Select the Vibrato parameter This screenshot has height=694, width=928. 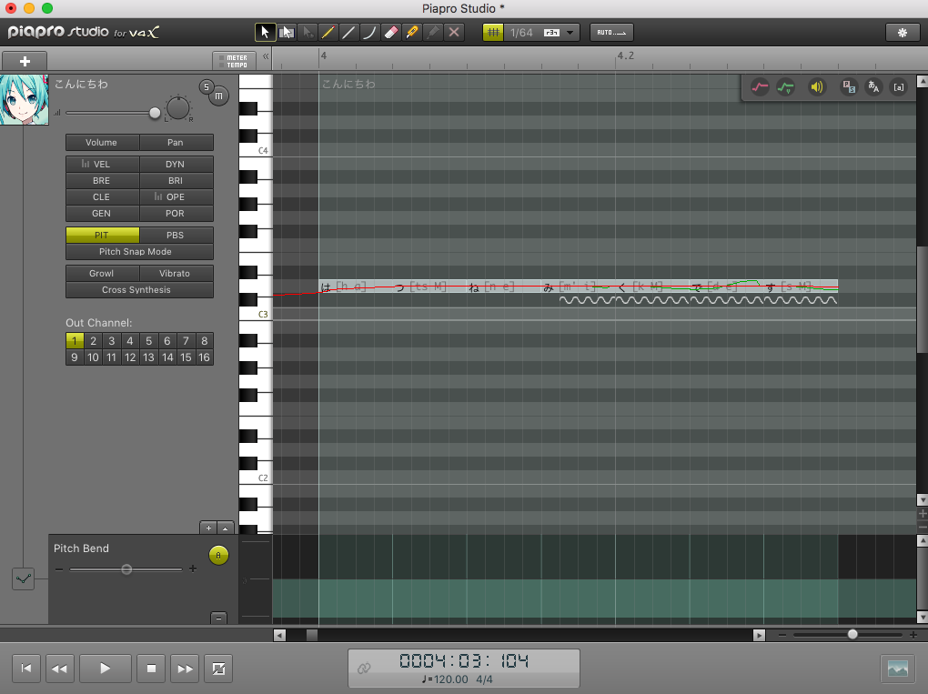pyautogui.click(x=177, y=274)
